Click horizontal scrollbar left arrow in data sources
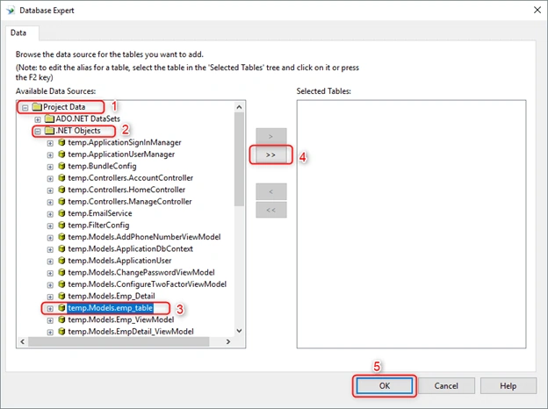This screenshot has height=409, width=548. (x=22, y=341)
